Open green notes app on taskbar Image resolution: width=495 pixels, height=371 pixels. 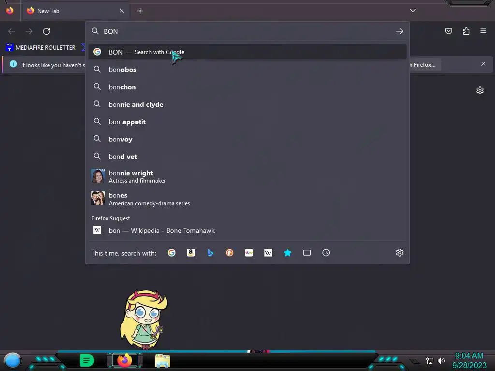pos(87,360)
